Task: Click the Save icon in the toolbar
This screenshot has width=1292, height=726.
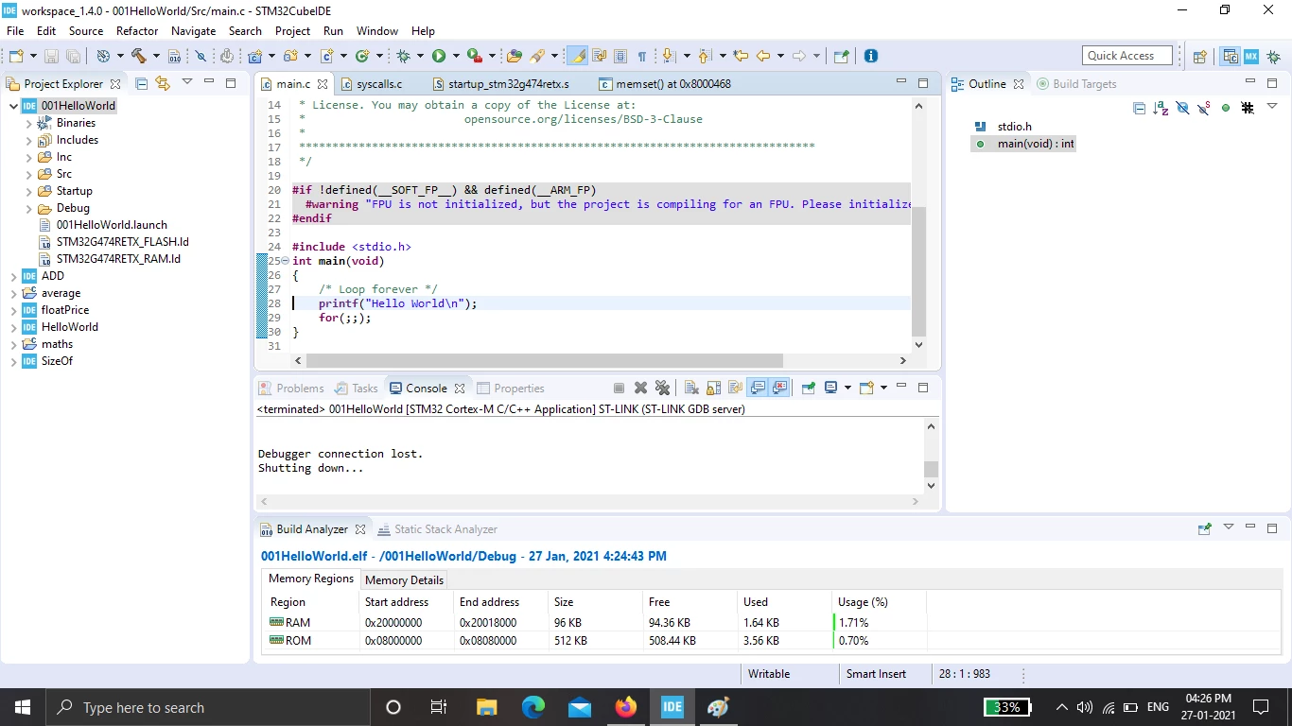Action: point(51,56)
